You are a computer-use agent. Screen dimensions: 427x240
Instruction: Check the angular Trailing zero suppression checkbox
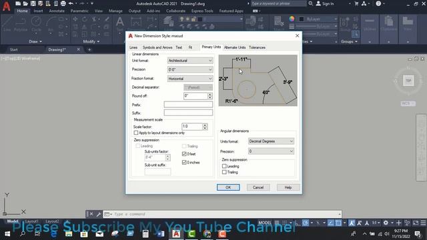point(224,172)
